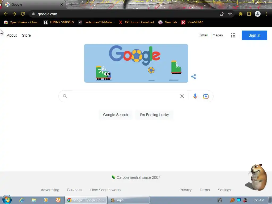The width and height of the screenshot is (272, 204).
Task: Click the blue monitor tray icon
Action: pos(239,200)
